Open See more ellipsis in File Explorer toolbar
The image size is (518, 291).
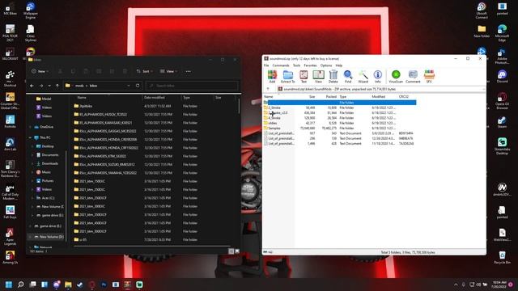coord(189,71)
